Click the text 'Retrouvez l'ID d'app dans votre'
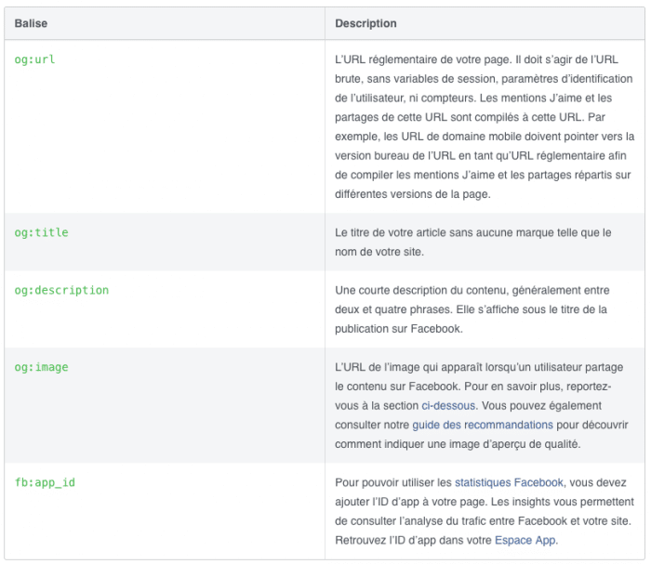This screenshot has height=564, width=651. coord(413,540)
